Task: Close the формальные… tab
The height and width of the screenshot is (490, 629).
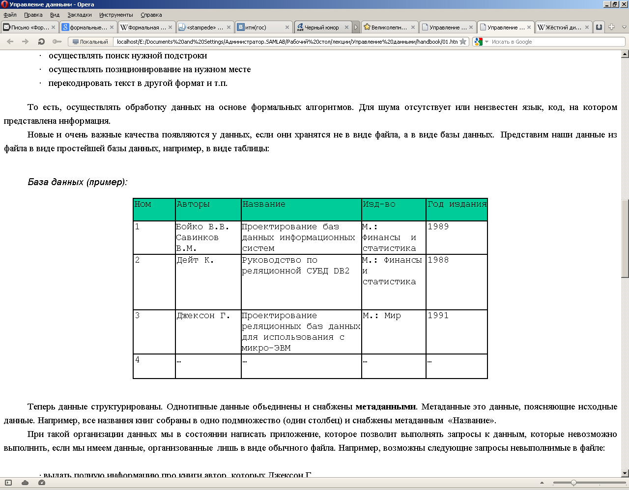Action: click(112, 27)
